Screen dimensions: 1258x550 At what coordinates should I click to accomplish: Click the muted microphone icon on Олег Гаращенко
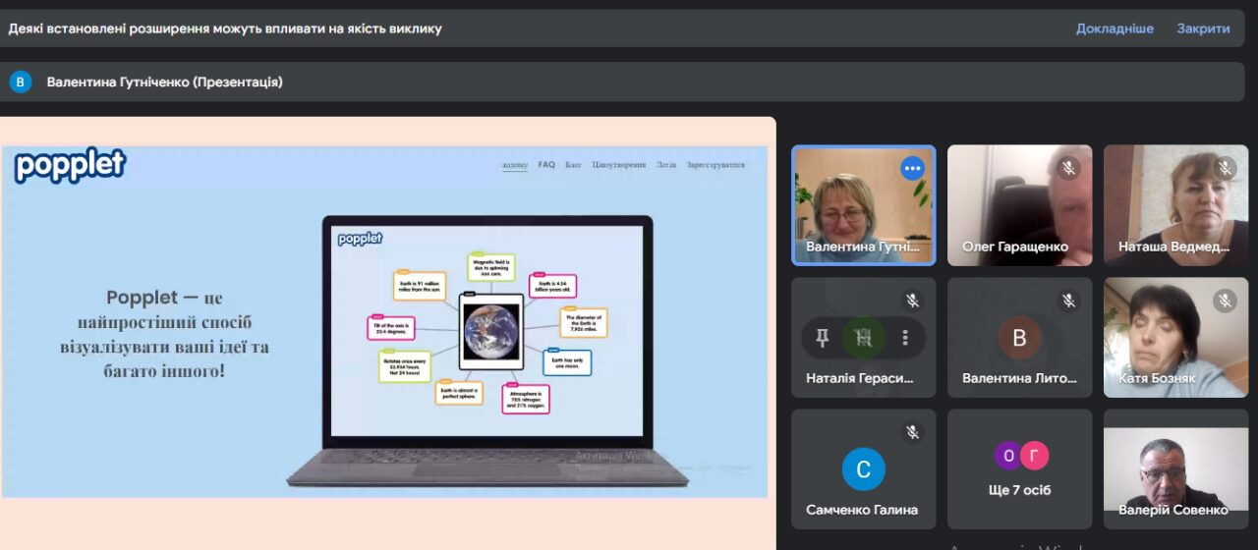pyautogui.click(x=1068, y=169)
